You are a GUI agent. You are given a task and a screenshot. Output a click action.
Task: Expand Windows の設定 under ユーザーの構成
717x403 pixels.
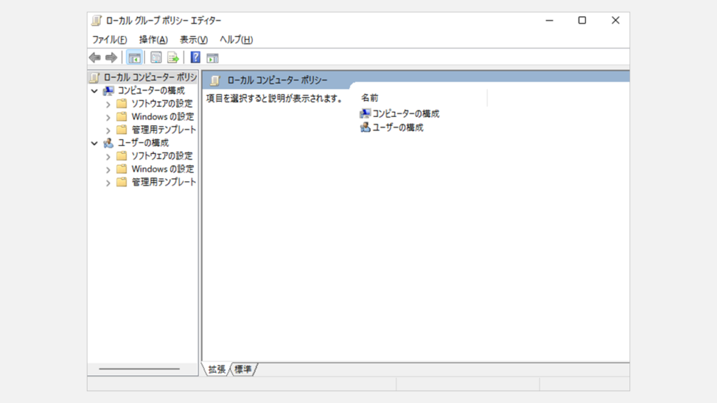point(108,169)
